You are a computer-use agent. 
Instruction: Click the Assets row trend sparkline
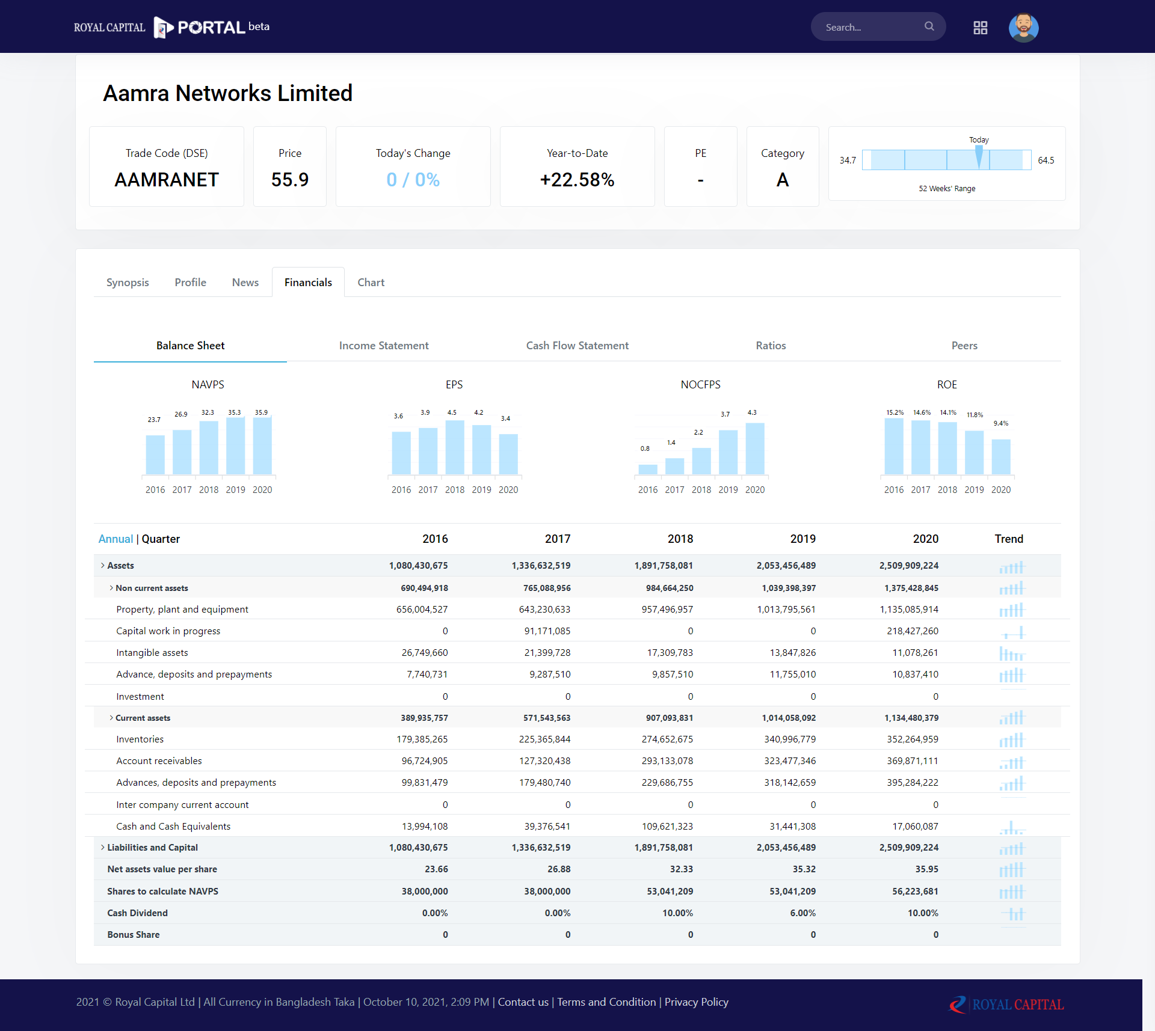(1012, 567)
